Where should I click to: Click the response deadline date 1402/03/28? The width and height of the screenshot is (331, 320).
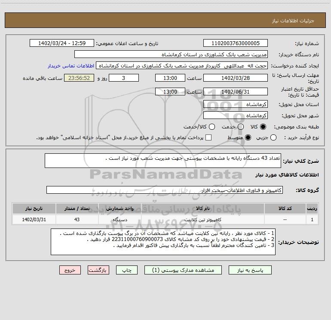[x=236, y=78]
